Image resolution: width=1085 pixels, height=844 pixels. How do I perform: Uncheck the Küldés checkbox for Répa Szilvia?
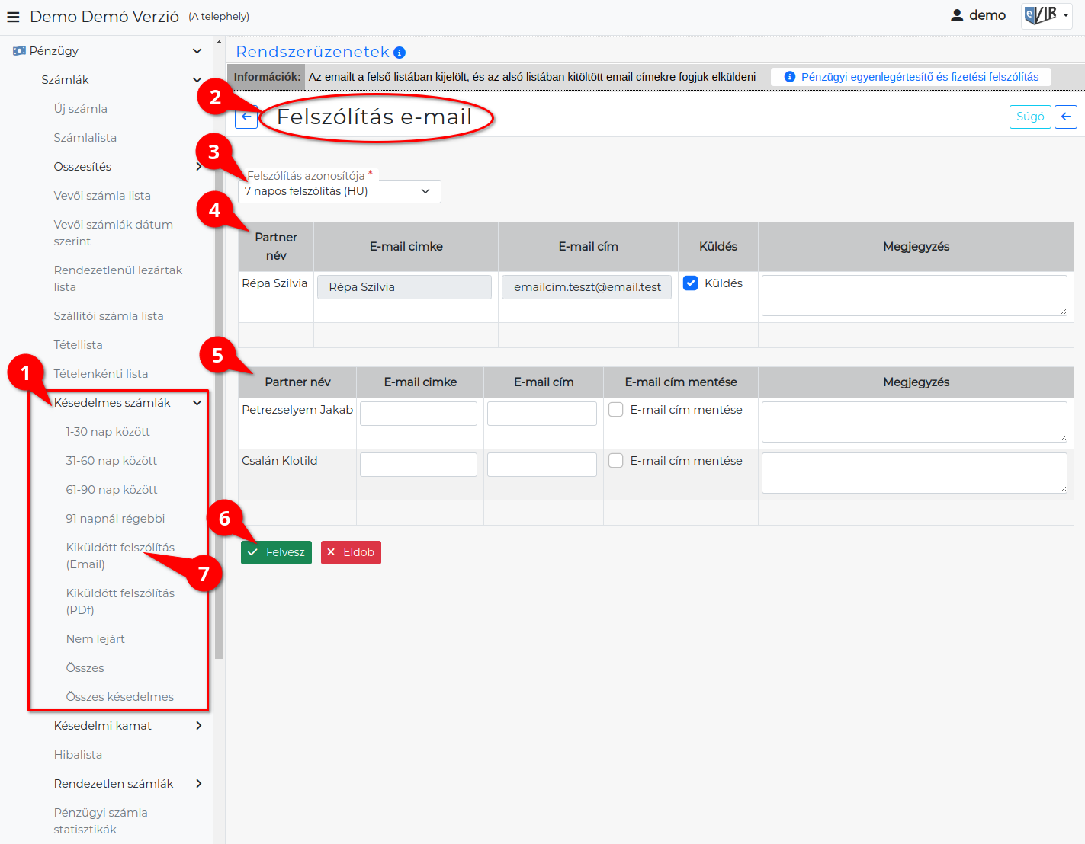(691, 283)
